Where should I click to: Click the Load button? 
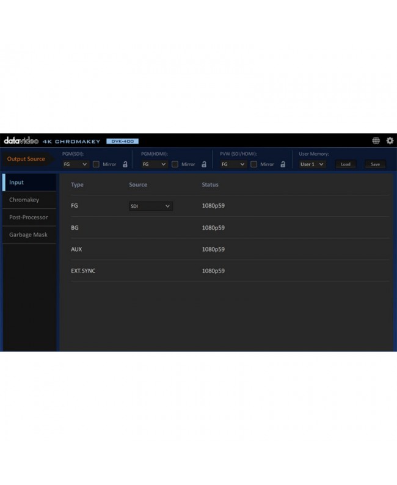pos(346,164)
